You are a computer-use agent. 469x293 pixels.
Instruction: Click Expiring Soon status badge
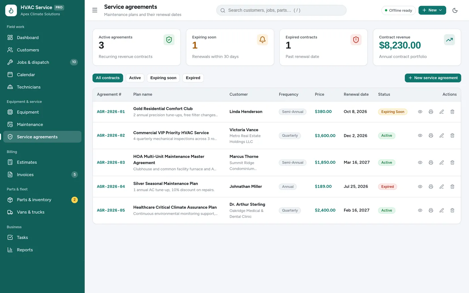click(393, 112)
